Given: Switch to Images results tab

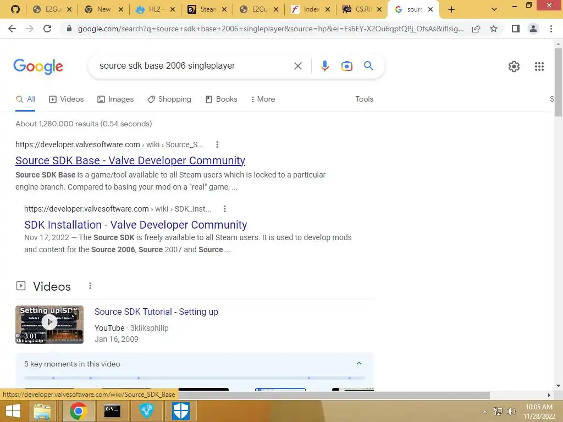Looking at the screenshot, I should (115, 99).
